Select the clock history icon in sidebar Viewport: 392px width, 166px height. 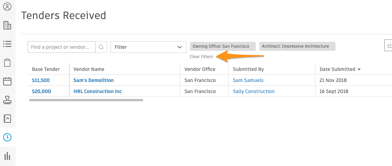tap(8, 137)
